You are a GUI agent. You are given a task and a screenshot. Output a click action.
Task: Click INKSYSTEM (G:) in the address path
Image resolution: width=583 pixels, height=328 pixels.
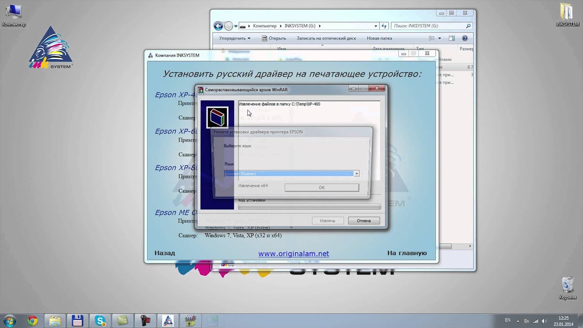(x=300, y=26)
